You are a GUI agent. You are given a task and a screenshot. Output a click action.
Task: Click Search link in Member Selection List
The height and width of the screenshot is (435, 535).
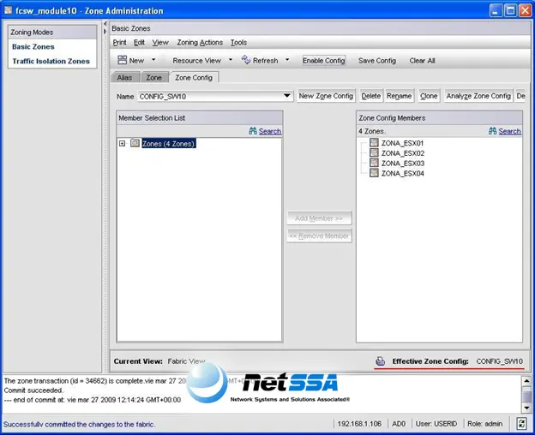tap(270, 131)
